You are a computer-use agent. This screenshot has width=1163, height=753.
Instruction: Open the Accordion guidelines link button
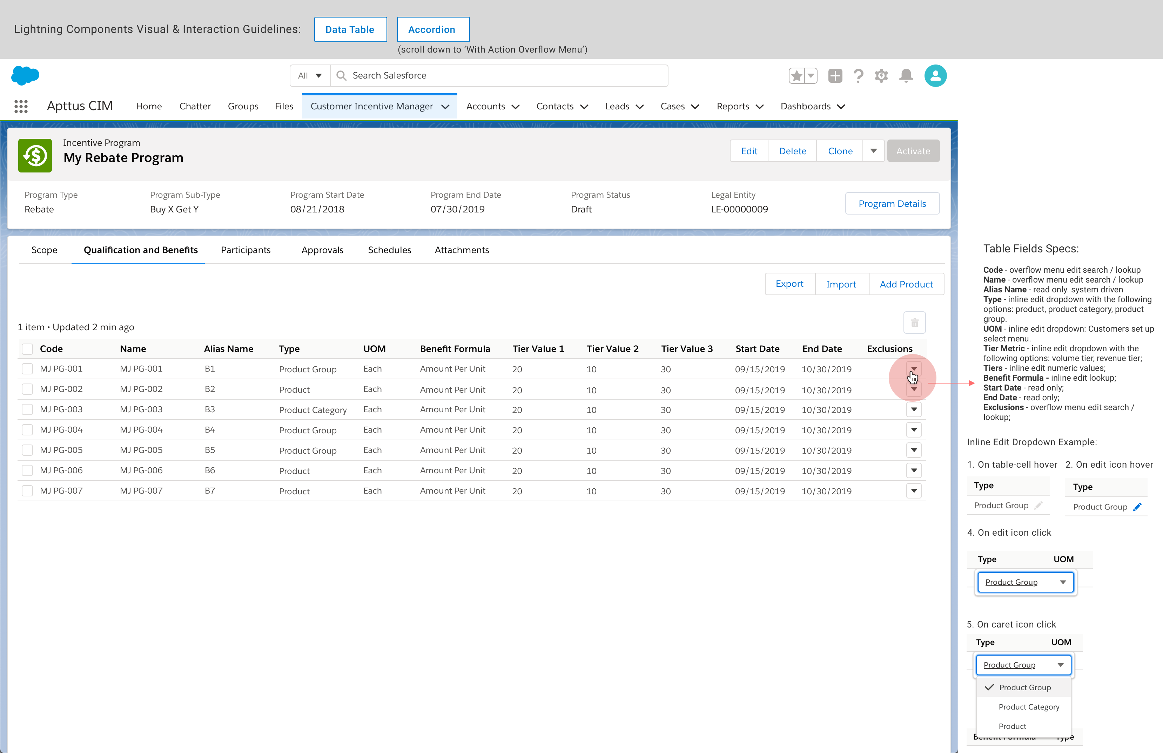432,30
